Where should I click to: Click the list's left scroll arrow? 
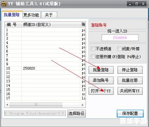(x=7, y=105)
